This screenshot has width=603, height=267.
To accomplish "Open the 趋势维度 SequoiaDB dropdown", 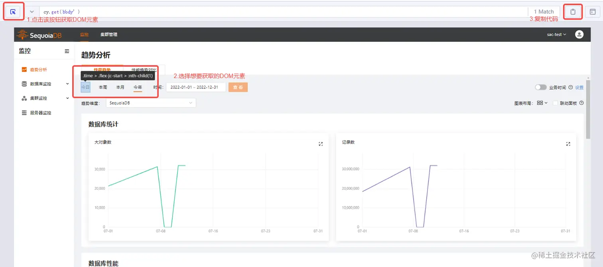I will pos(151,103).
